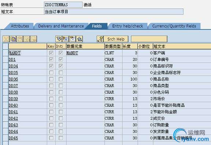
Task: Check the Initial checkbox for DD42
Action: 61,119
